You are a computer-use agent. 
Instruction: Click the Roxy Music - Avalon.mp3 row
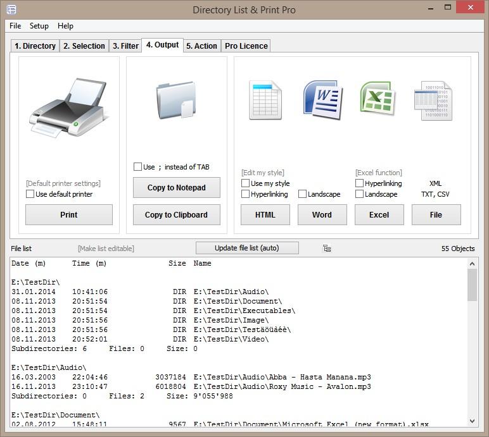pos(191,386)
